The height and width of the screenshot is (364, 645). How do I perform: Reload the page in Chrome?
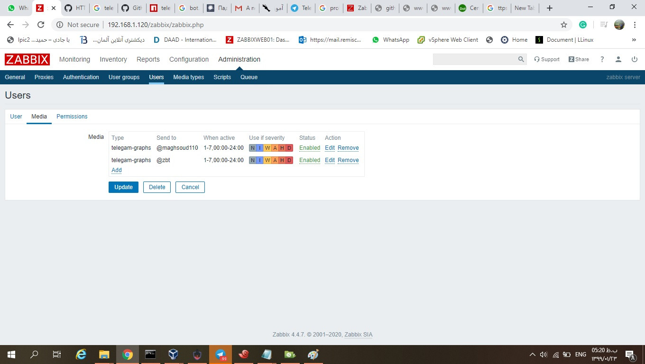click(41, 25)
